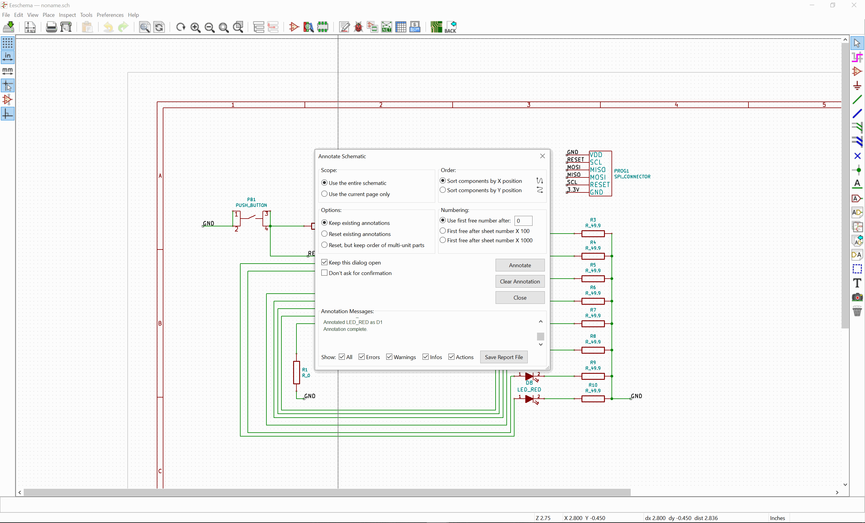Screen dimensions: 865x523
Task: Open the Tools menu
Action: 86,14
